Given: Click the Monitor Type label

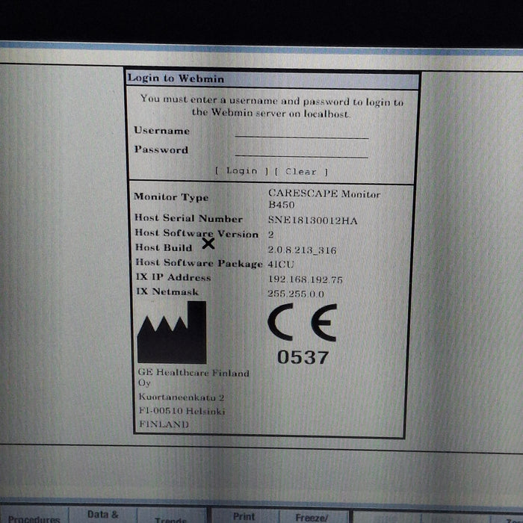Looking at the screenshot, I should coord(171,196).
